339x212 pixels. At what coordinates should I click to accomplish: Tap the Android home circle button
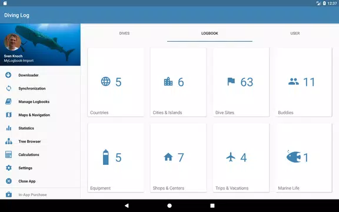click(x=169, y=206)
